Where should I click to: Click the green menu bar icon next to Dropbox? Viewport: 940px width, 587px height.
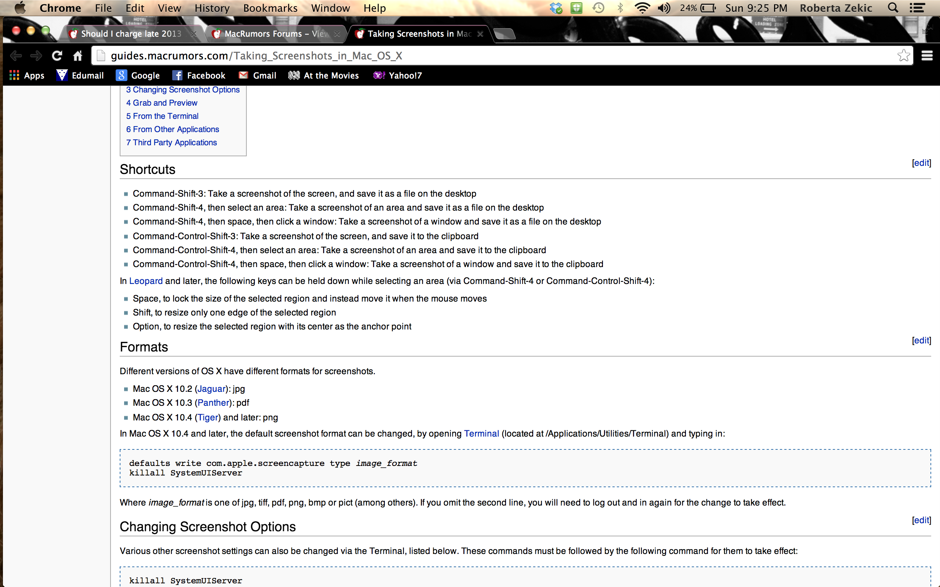[x=576, y=8]
